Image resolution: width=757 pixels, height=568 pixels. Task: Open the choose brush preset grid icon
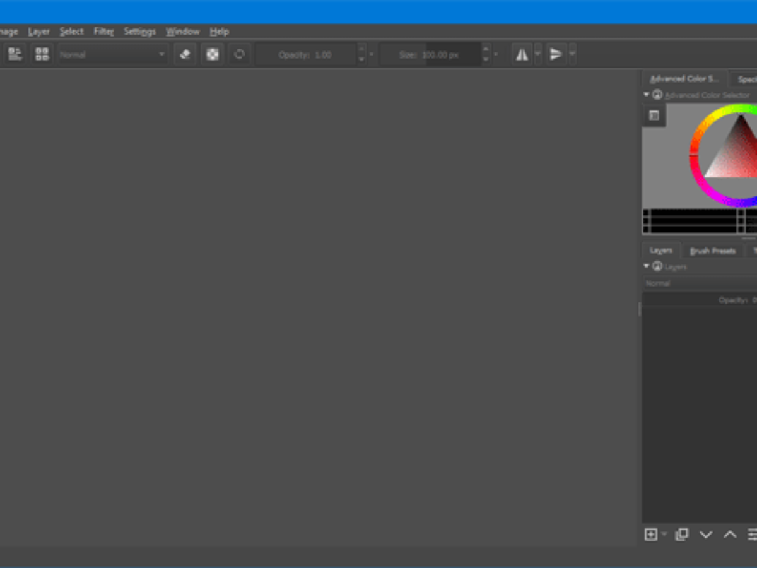[42, 54]
